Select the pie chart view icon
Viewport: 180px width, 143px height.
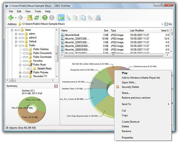click(x=61, y=18)
